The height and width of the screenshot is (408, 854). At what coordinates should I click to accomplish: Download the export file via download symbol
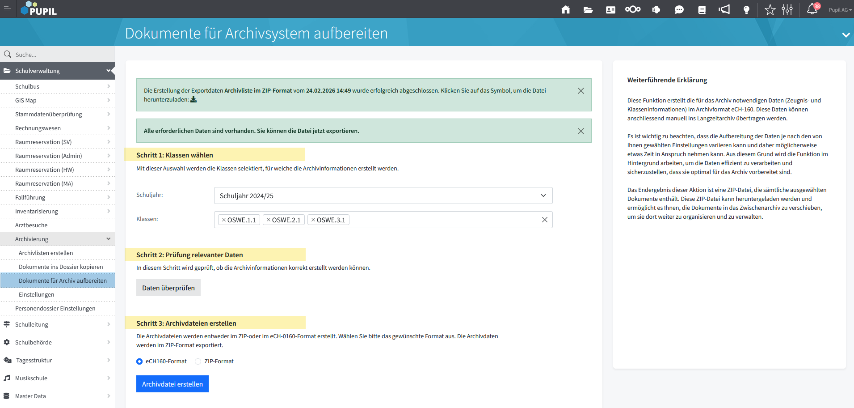pos(194,99)
